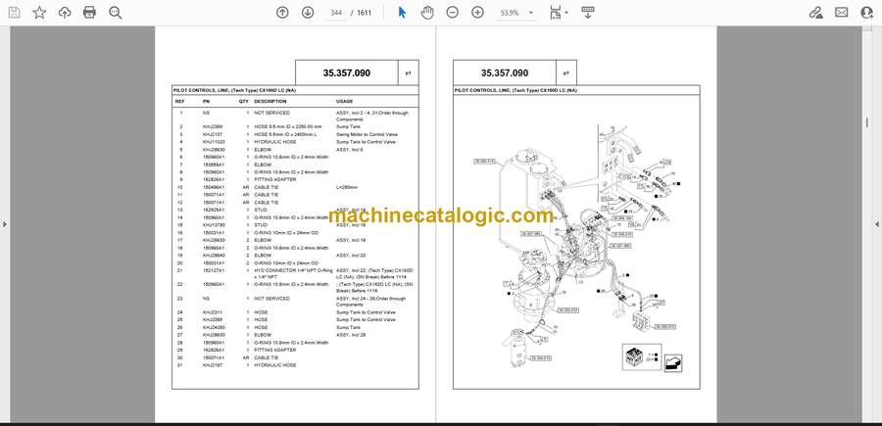This screenshot has width=882, height=426.
Task: Click part number KHJ28640
Action: click(x=214, y=256)
